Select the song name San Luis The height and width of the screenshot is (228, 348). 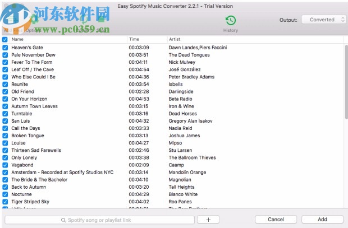(20, 121)
